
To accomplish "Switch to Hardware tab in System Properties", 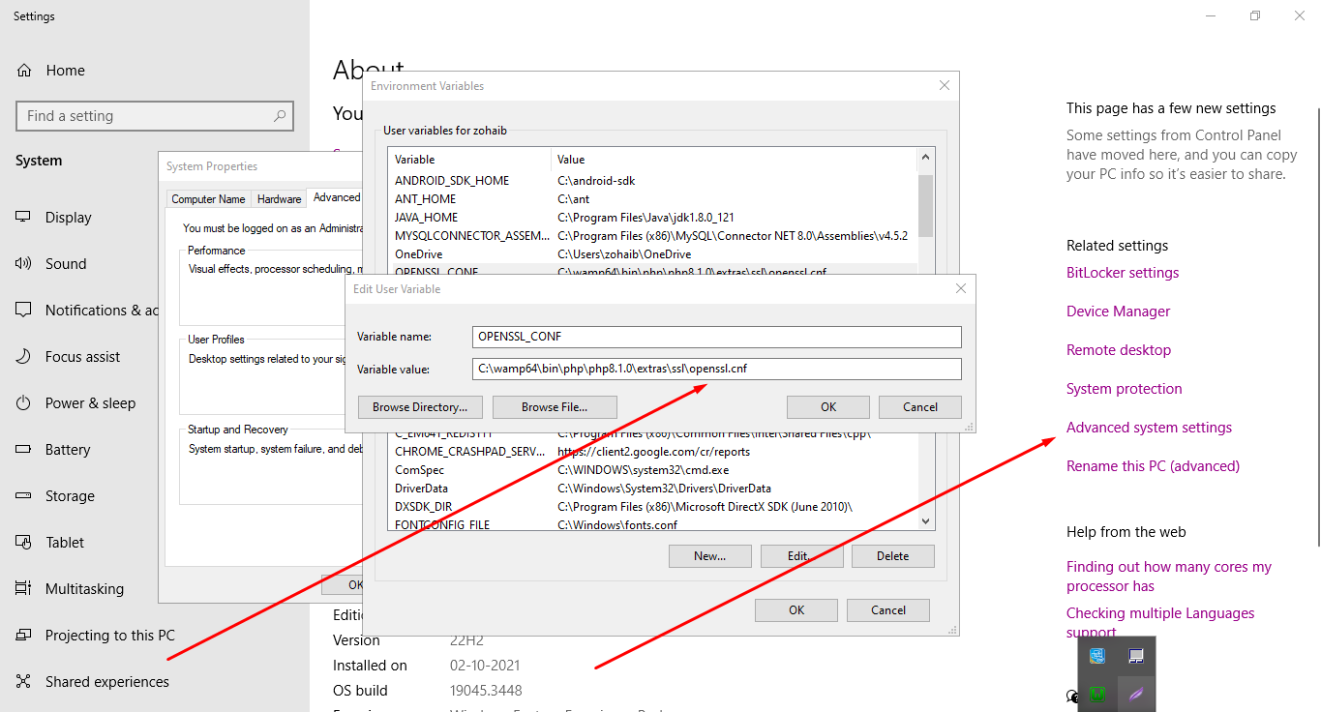I will coord(279,199).
